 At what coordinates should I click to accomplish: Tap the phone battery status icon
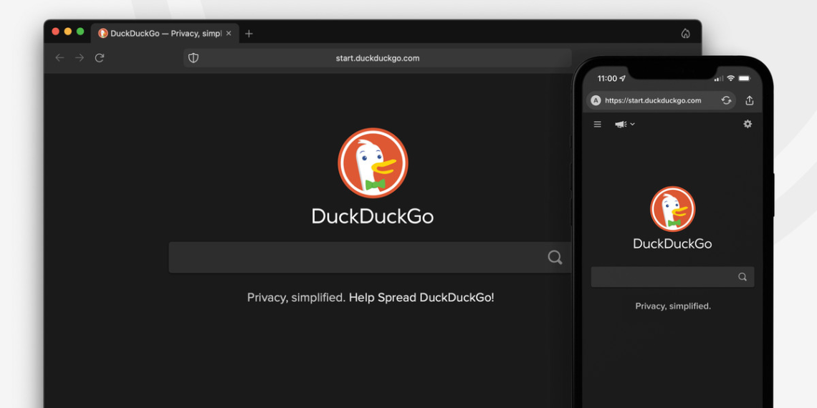point(744,79)
